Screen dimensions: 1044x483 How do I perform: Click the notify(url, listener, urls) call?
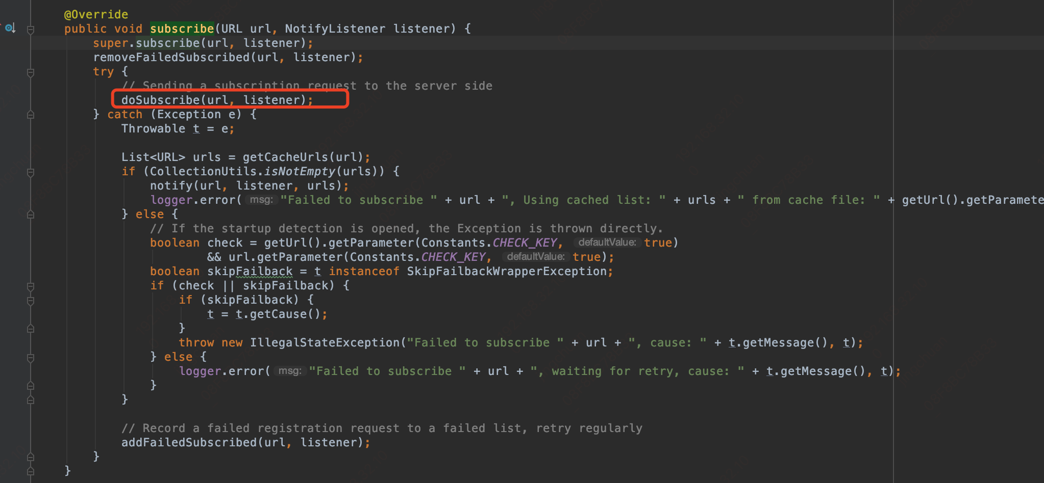coord(249,185)
